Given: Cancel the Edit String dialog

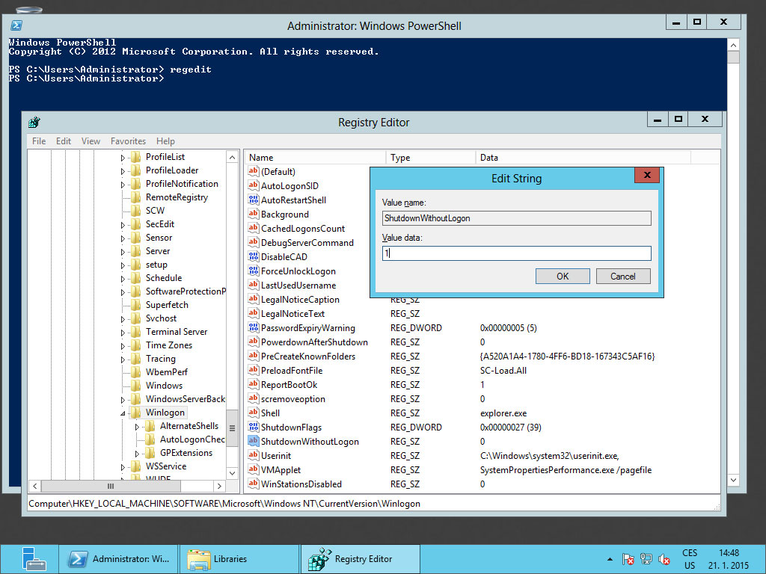Looking at the screenshot, I should click(622, 277).
